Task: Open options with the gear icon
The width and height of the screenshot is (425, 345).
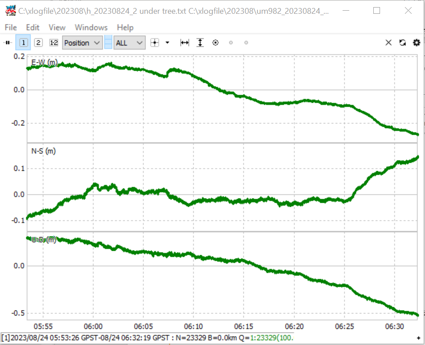Action: coord(417,43)
